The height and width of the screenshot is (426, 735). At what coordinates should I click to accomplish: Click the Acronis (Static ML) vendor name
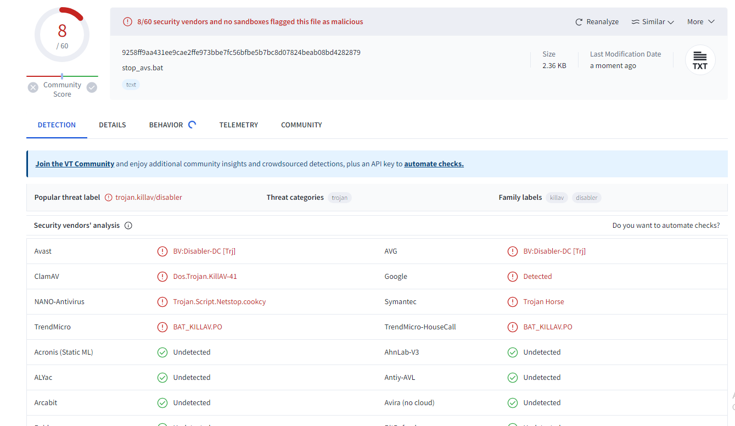pos(64,352)
